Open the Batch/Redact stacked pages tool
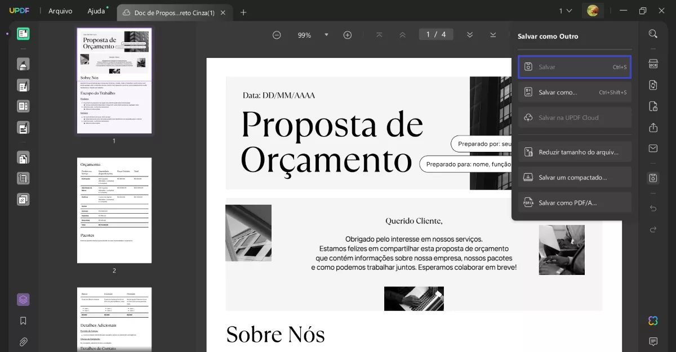 [23, 199]
